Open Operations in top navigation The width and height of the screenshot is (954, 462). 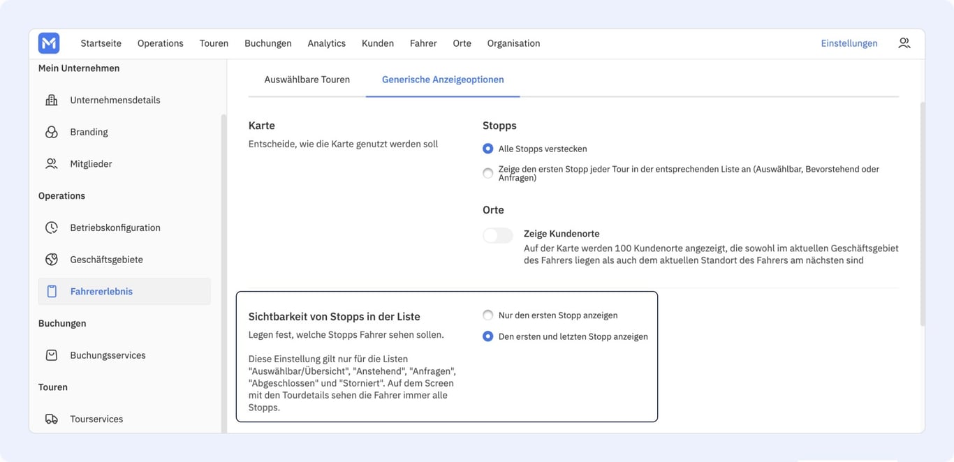tap(161, 43)
